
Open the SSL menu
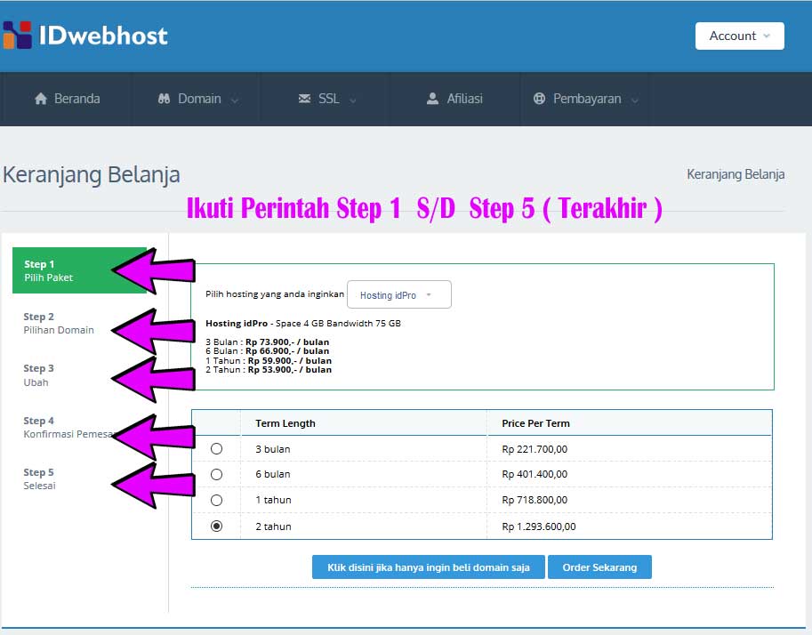tap(326, 99)
